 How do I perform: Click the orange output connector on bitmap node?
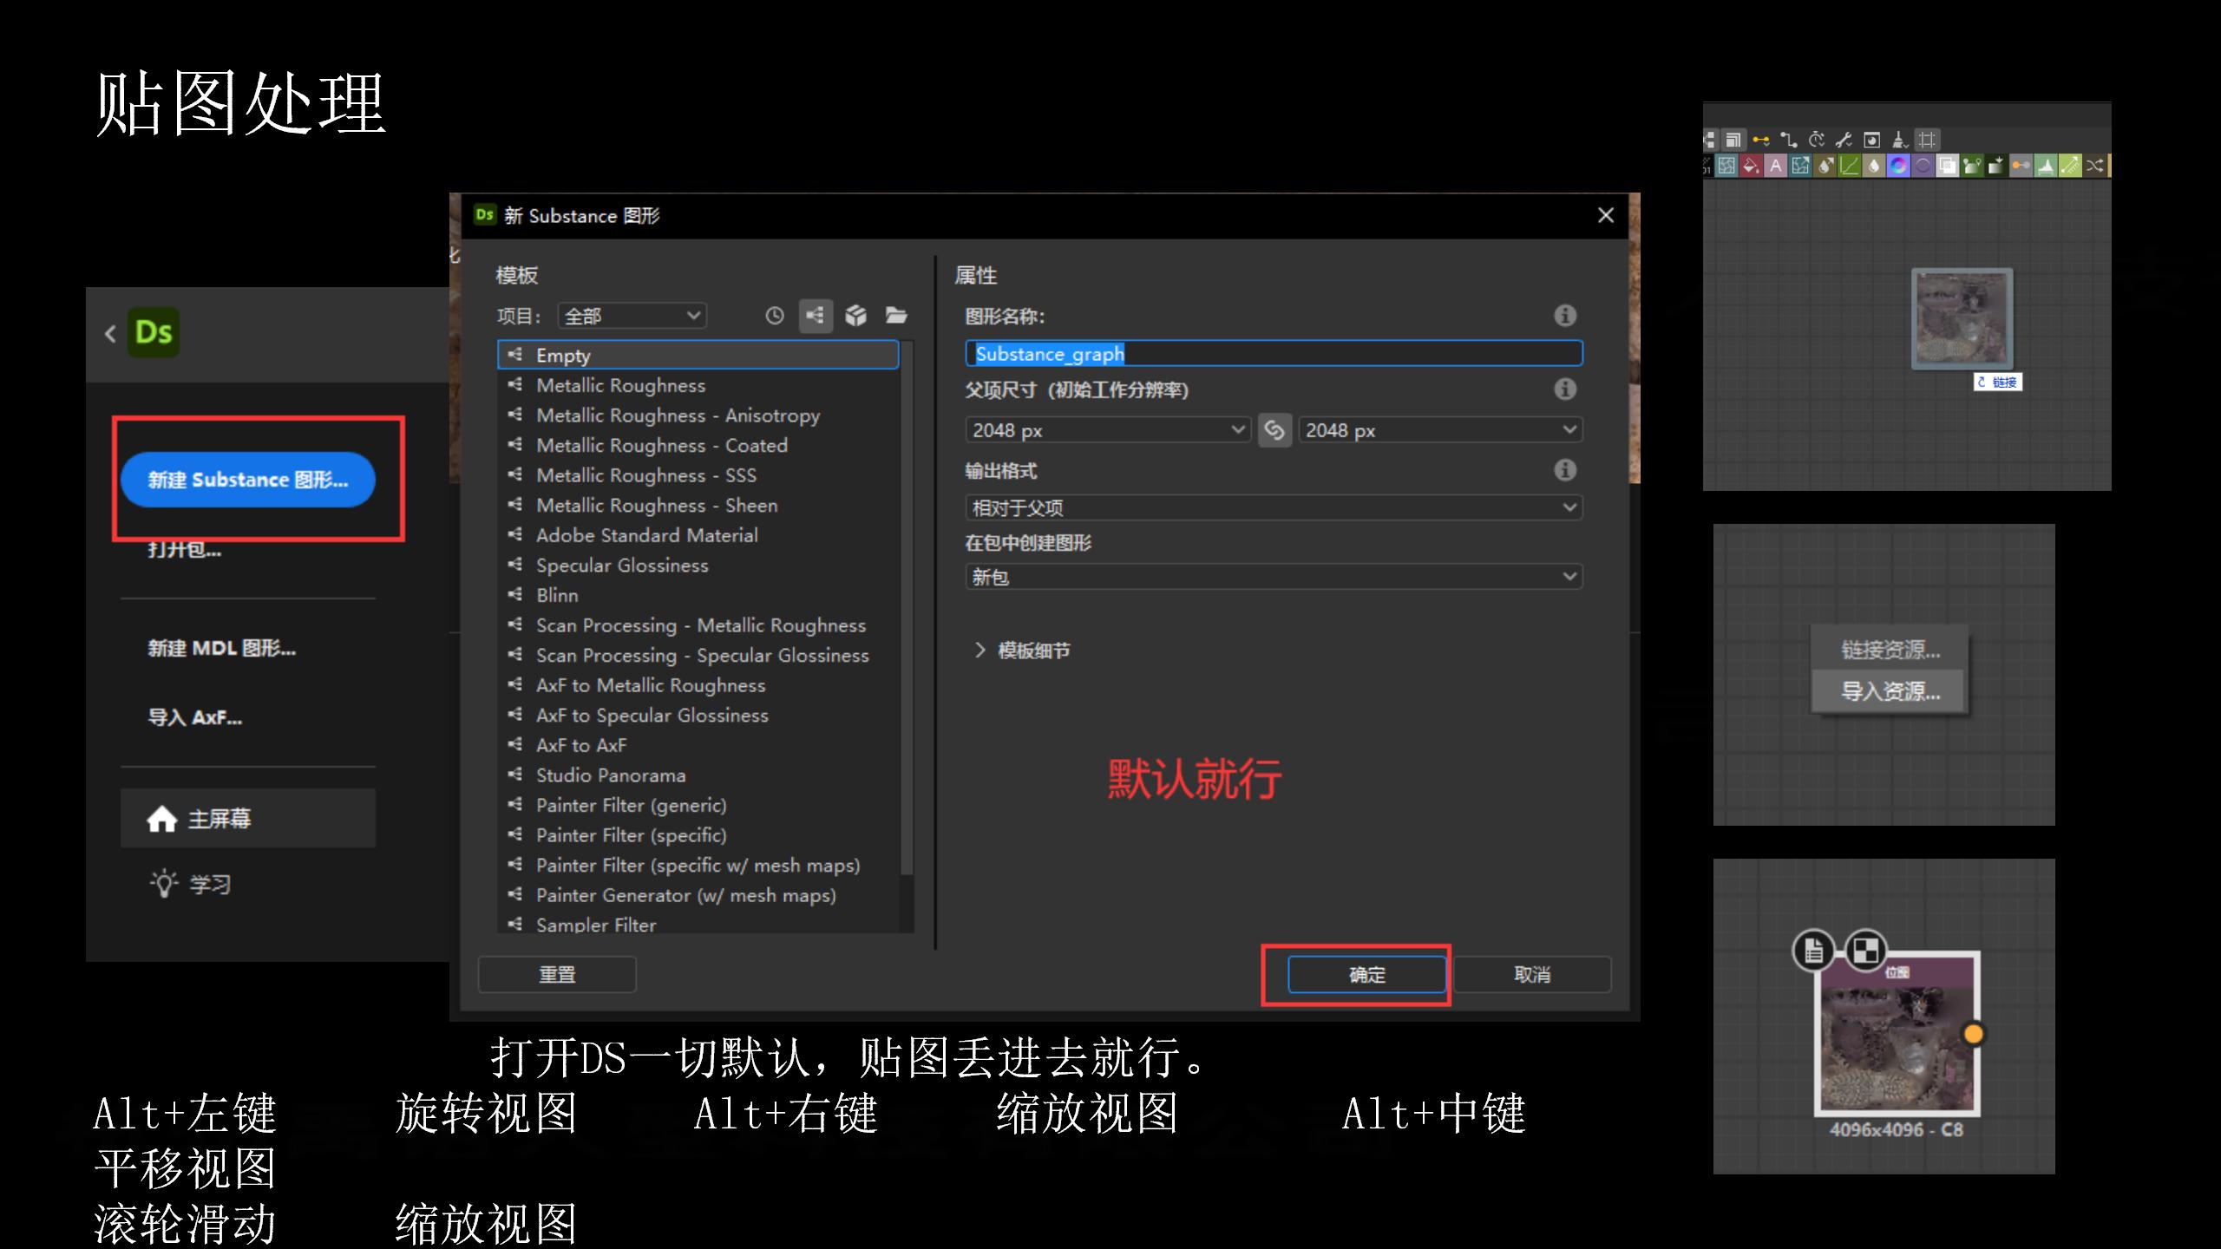[1974, 1034]
